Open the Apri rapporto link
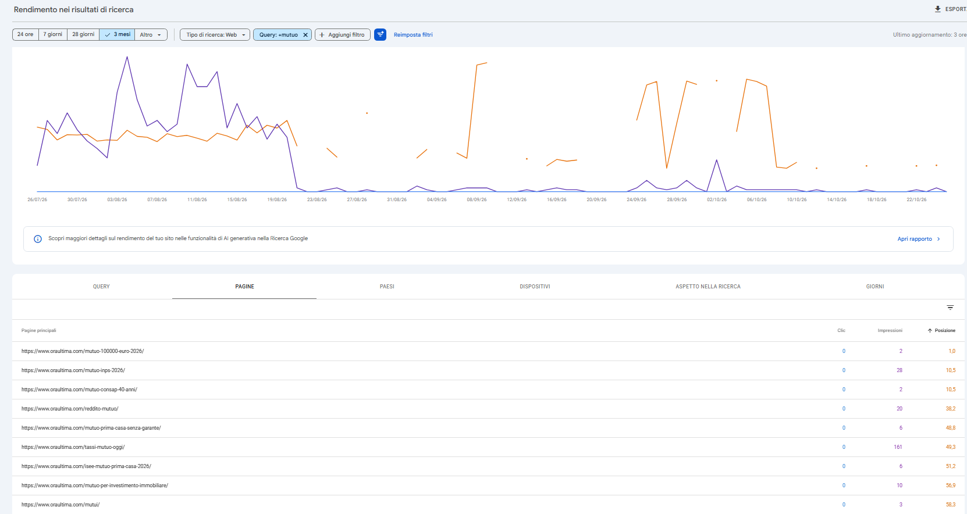Screen dimensions: 967x514 [915, 239]
